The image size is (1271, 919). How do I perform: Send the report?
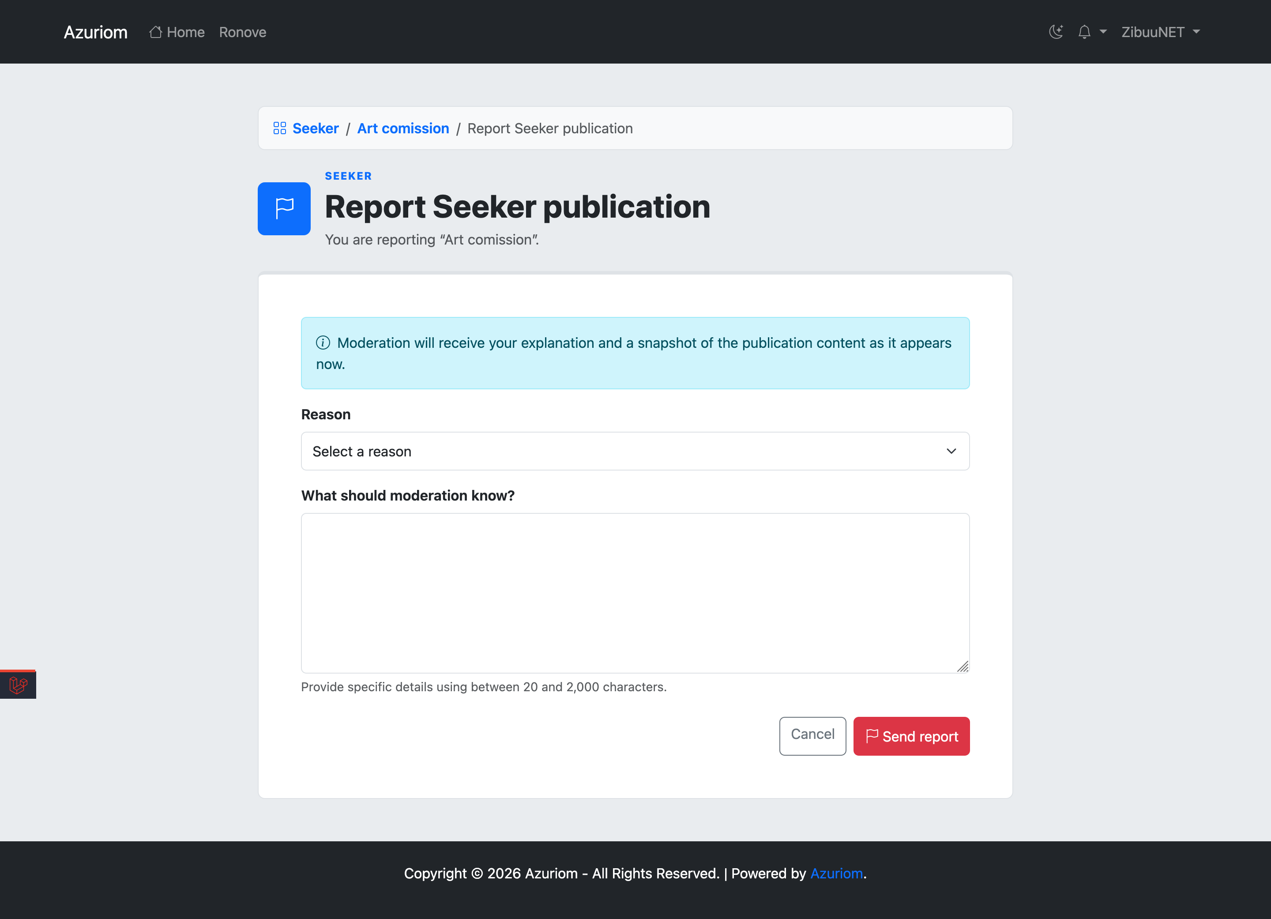(x=911, y=736)
